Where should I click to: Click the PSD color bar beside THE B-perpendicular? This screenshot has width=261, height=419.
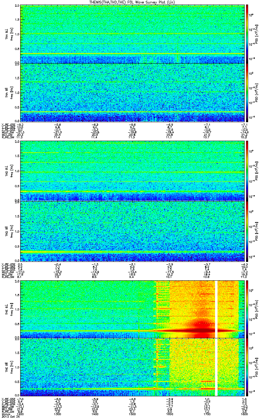[x=247, y=309]
